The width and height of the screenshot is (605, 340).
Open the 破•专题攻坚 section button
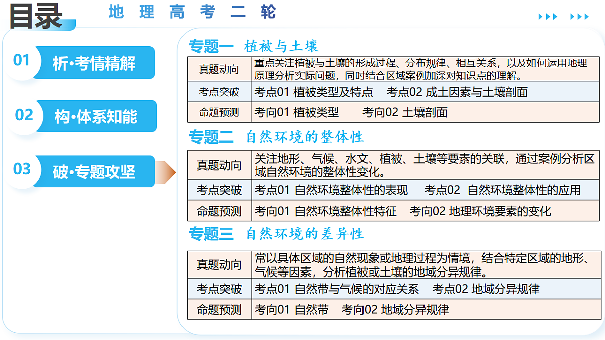94,171
